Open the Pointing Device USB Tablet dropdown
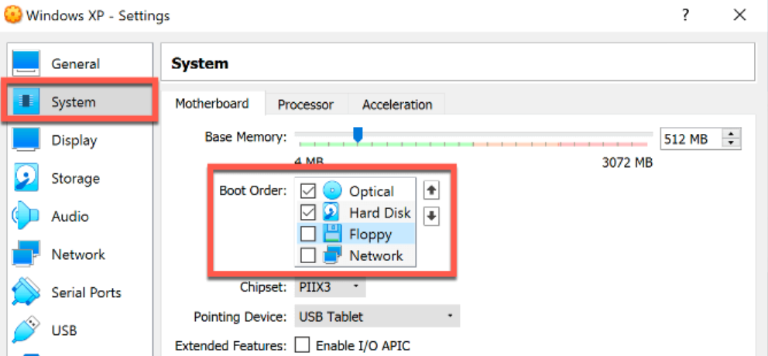 (377, 317)
